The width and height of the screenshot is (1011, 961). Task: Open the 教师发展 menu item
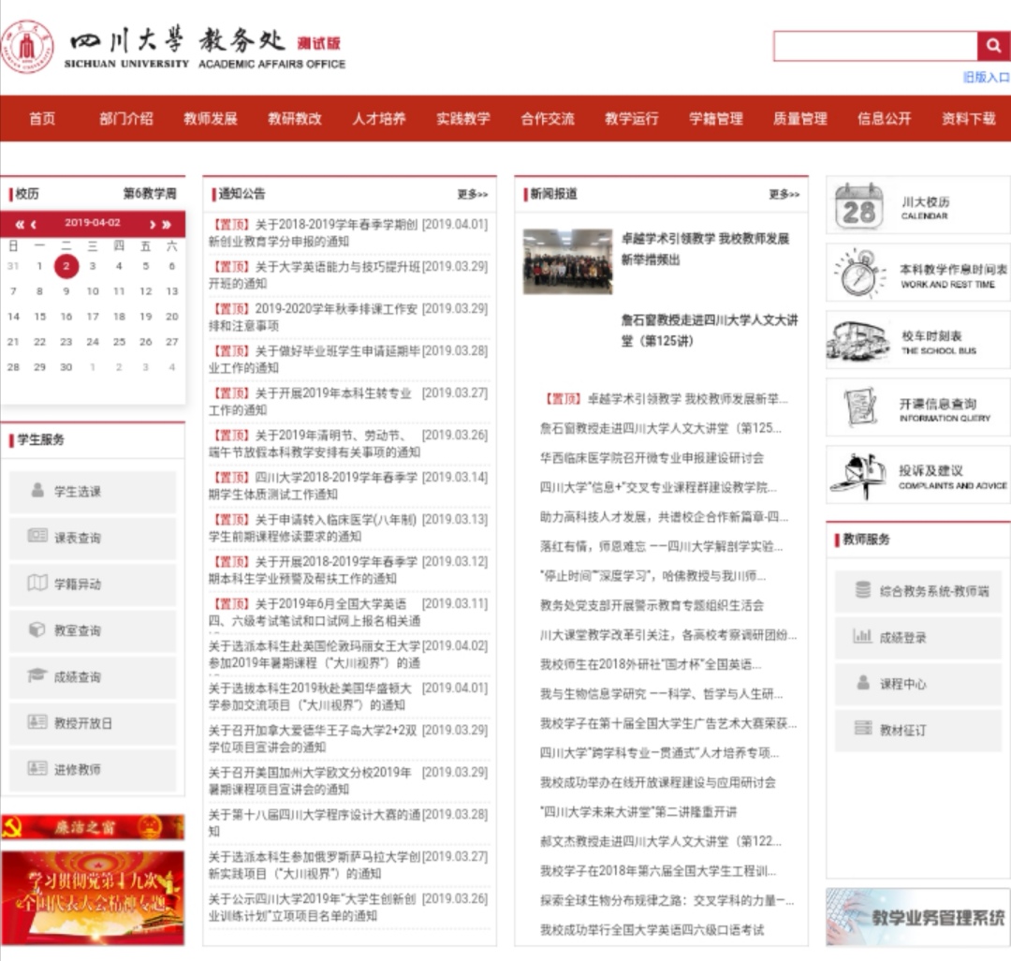[x=211, y=119]
